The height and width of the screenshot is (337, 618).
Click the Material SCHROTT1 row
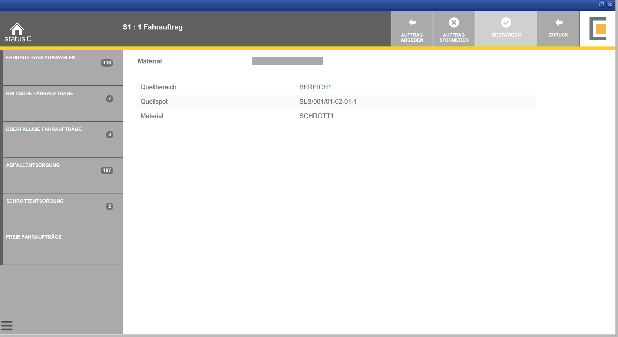(x=316, y=116)
